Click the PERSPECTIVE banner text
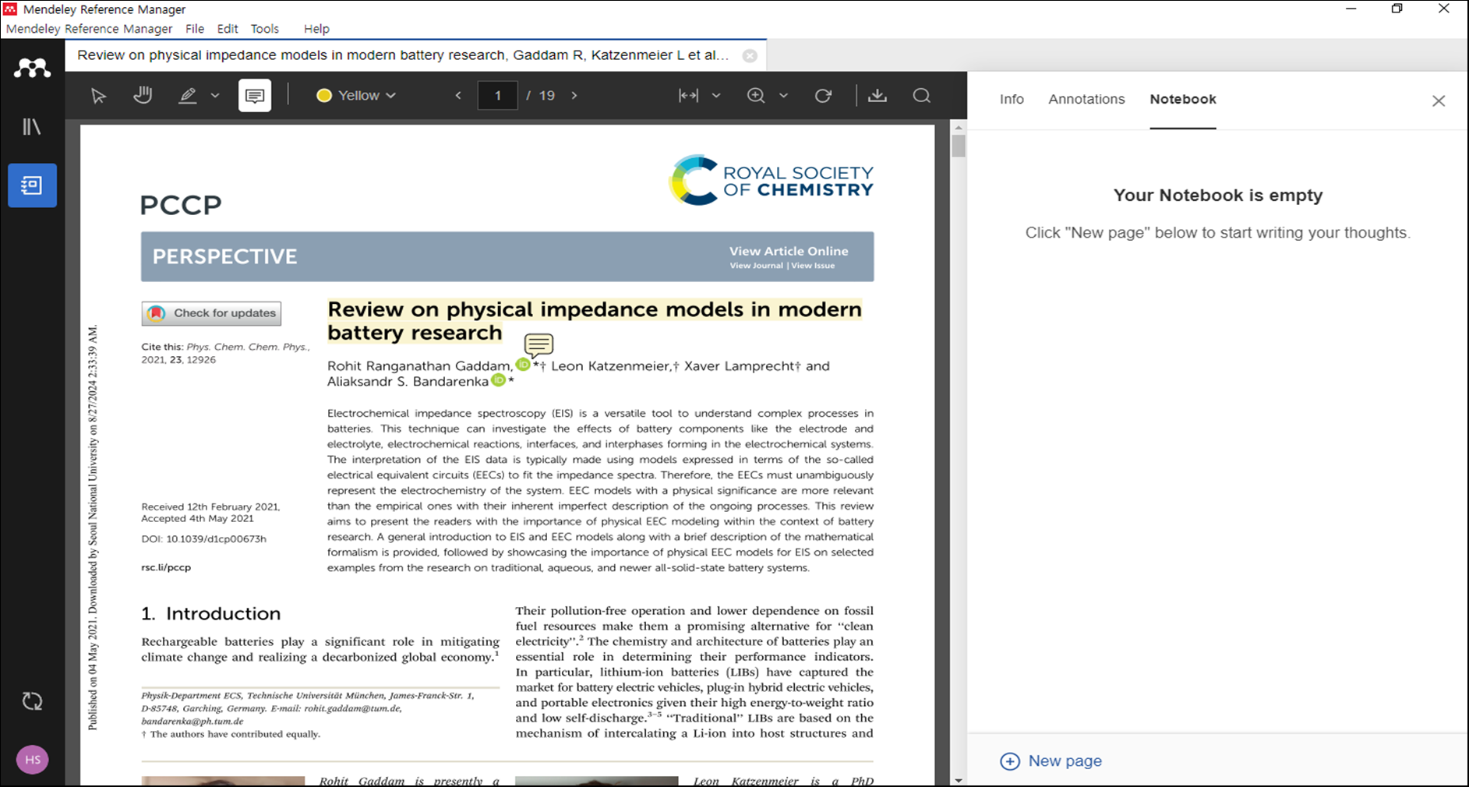The height and width of the screenshot is (787, 1469). [224, 256]
